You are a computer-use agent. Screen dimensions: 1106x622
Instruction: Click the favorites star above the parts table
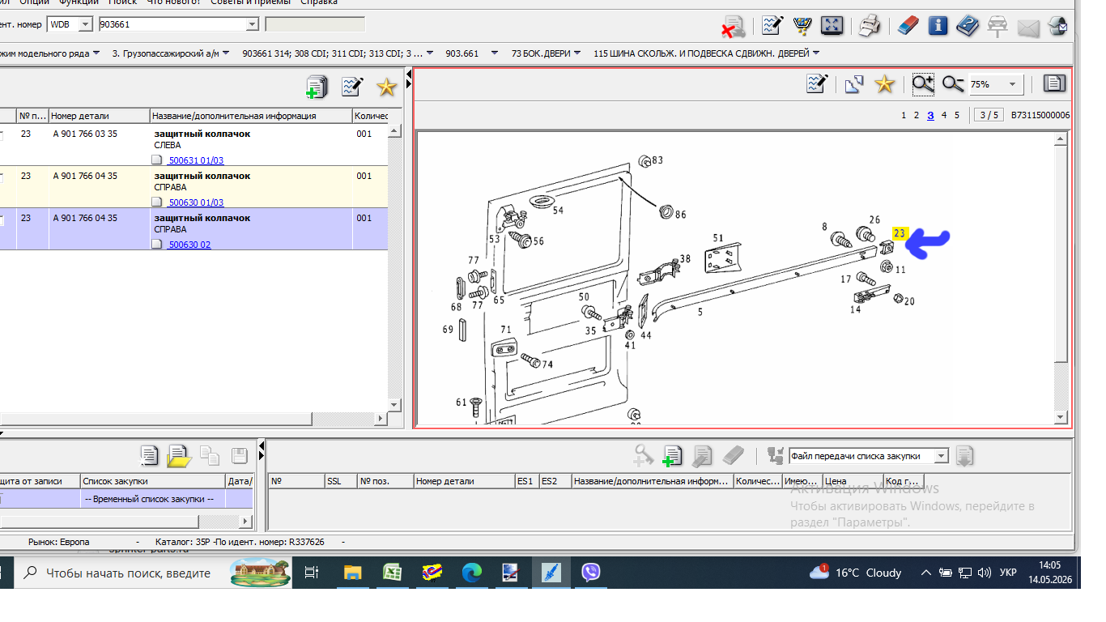[386, 87]
